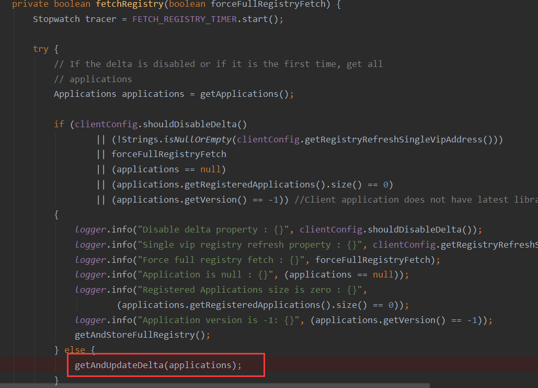Click the '//Client application does not have latest' comment
This screenshot has height=388, width=538.
tap(416, 199)
